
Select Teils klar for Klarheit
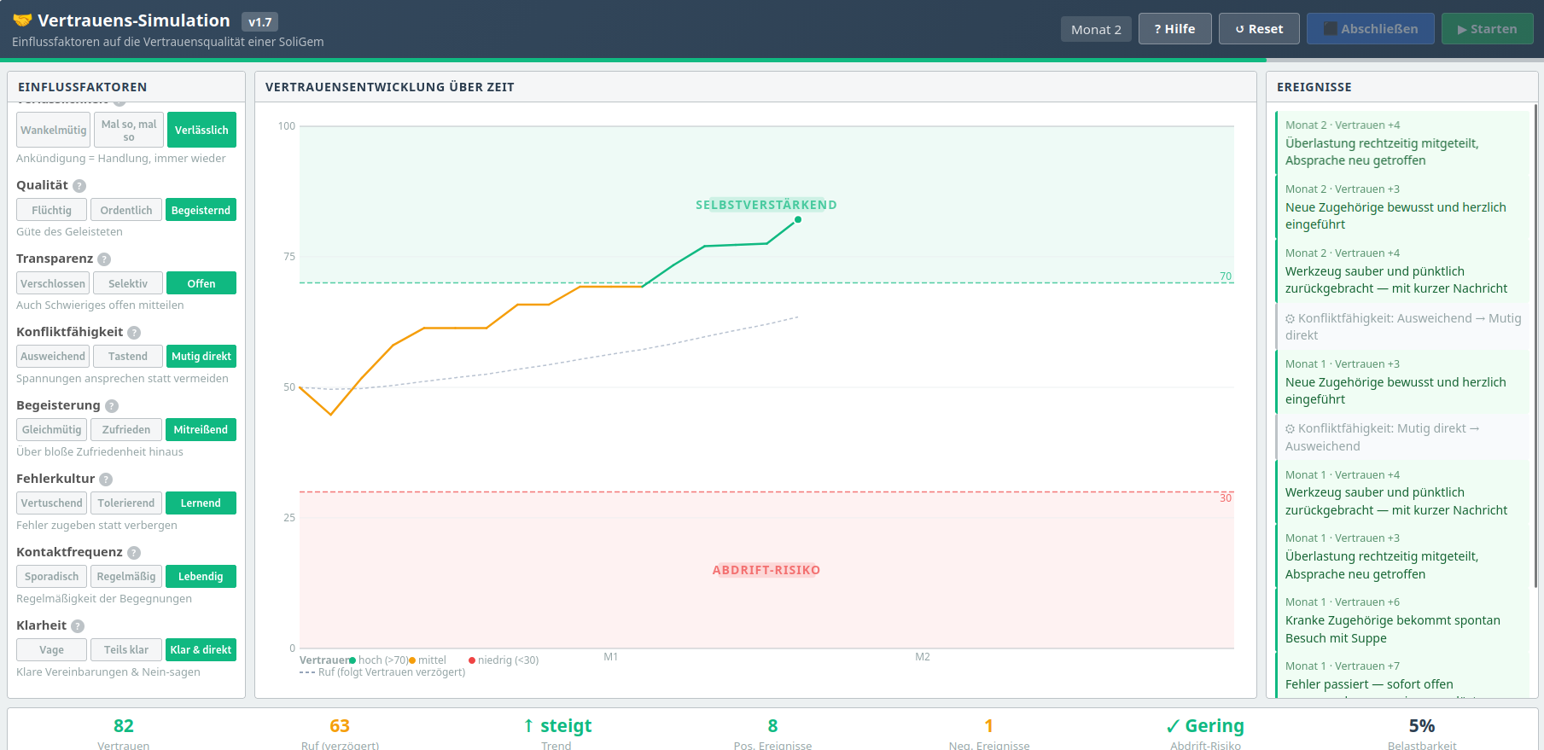pos(126,650)
